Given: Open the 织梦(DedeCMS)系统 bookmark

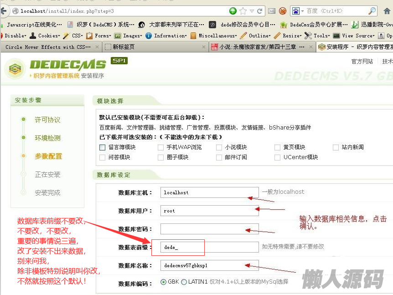Looking at the screenshot, I should pyautogui.click(x=101, y=25).
